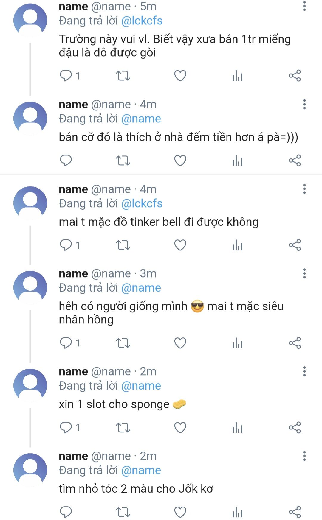
Task: Share the 'bán cỡ đó' reply
Action: tap(295, 161)
